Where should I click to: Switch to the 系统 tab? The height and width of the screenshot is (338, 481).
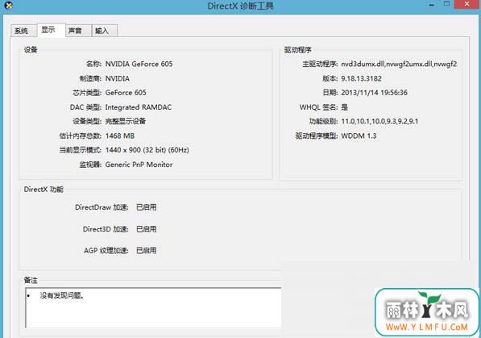pyautogui.click(x=23, y=31)
